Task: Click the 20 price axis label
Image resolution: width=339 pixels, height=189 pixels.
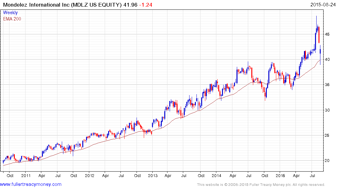Action: [x=327, y=161]
